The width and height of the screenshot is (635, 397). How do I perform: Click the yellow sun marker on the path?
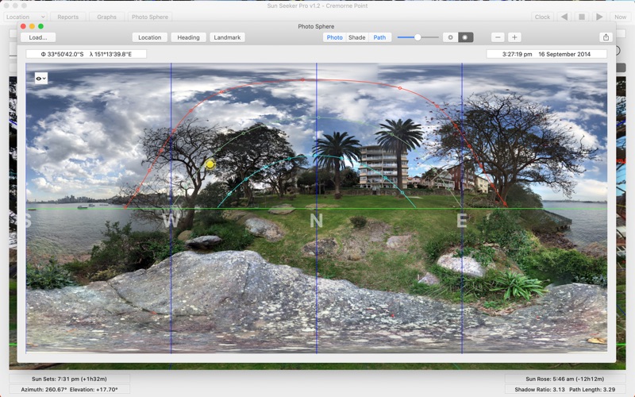coord(210,164)
